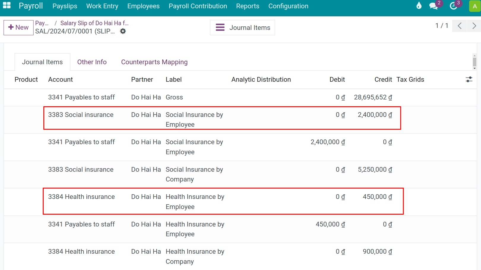Open the user avatar A menu
The image size is (481, 270).
pyautogui.click(x=475, y=6)
